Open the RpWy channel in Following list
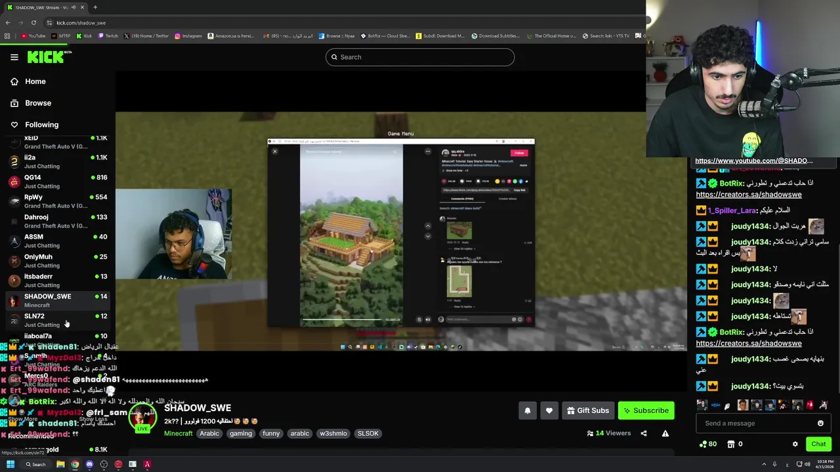This screenshot has height=472, width=840. point(58,201)
